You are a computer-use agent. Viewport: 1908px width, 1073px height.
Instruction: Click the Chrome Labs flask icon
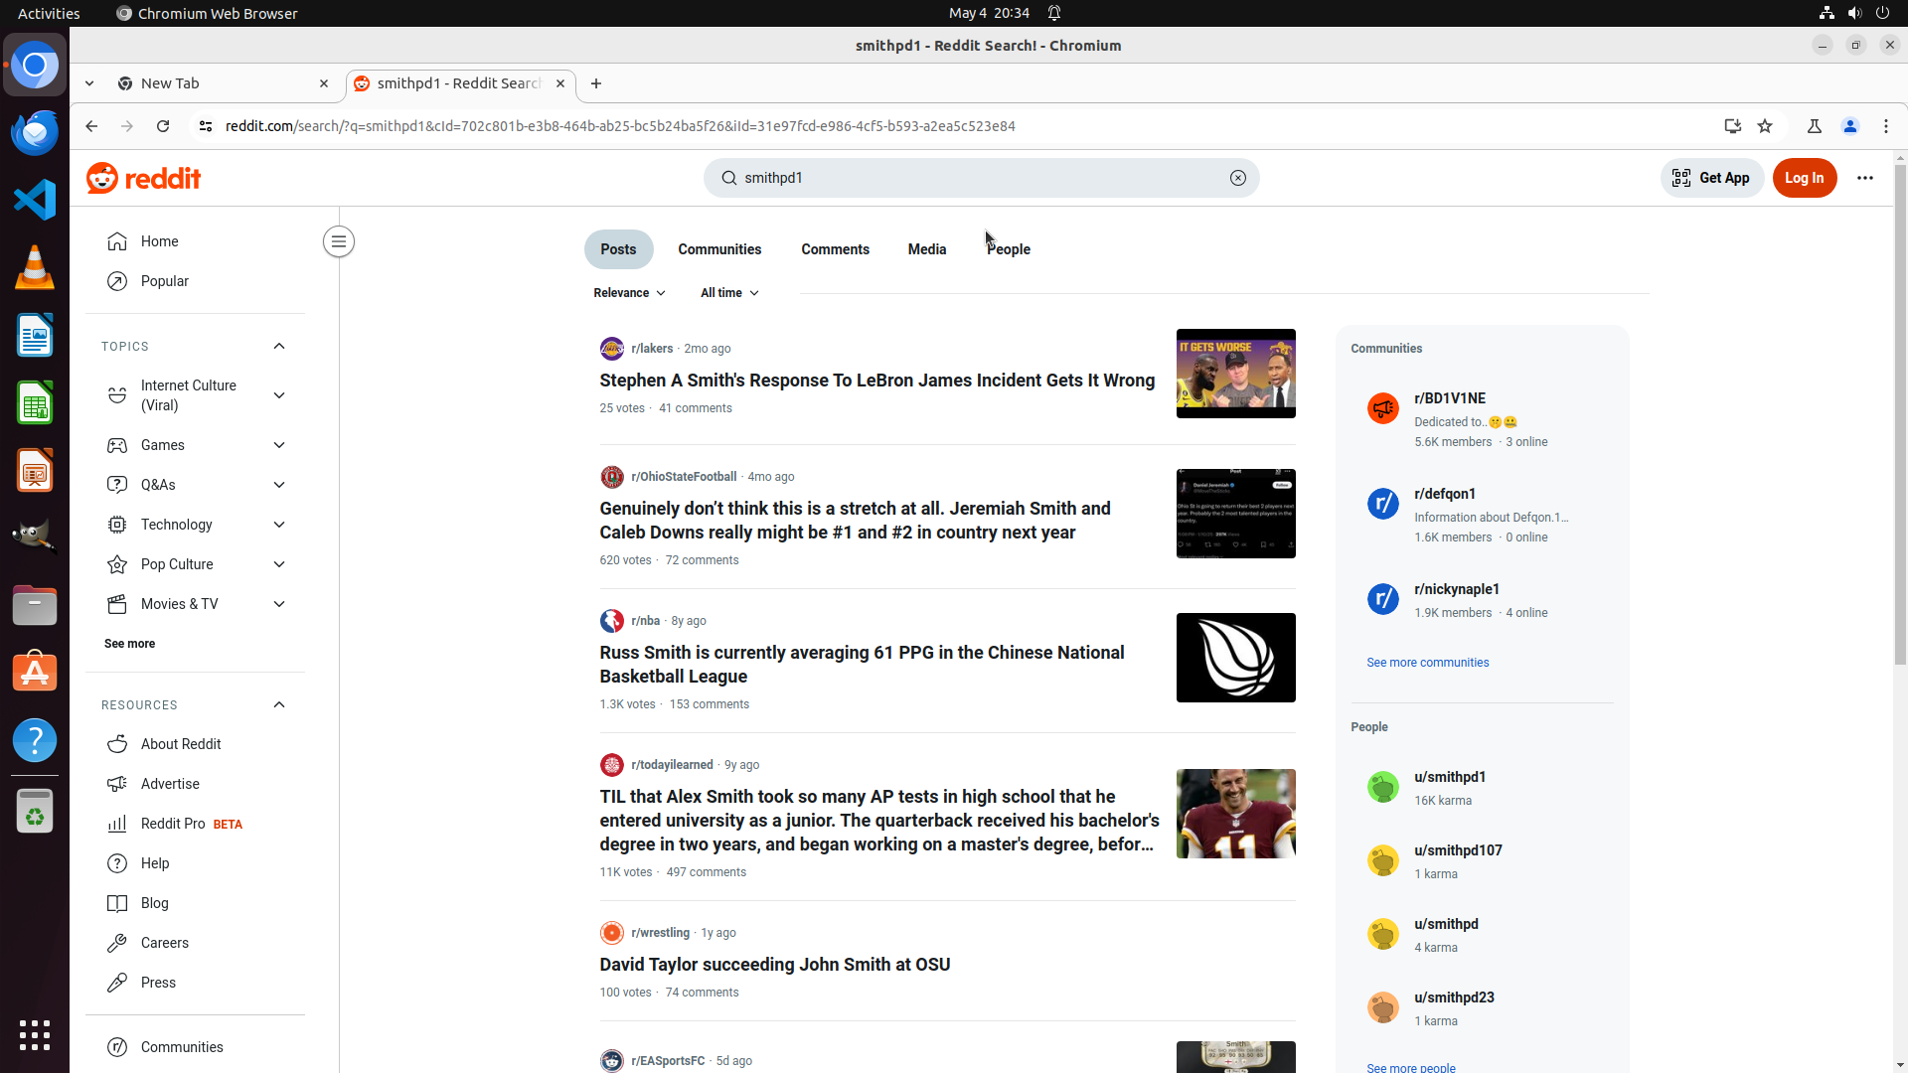(x=1814, y=126)
